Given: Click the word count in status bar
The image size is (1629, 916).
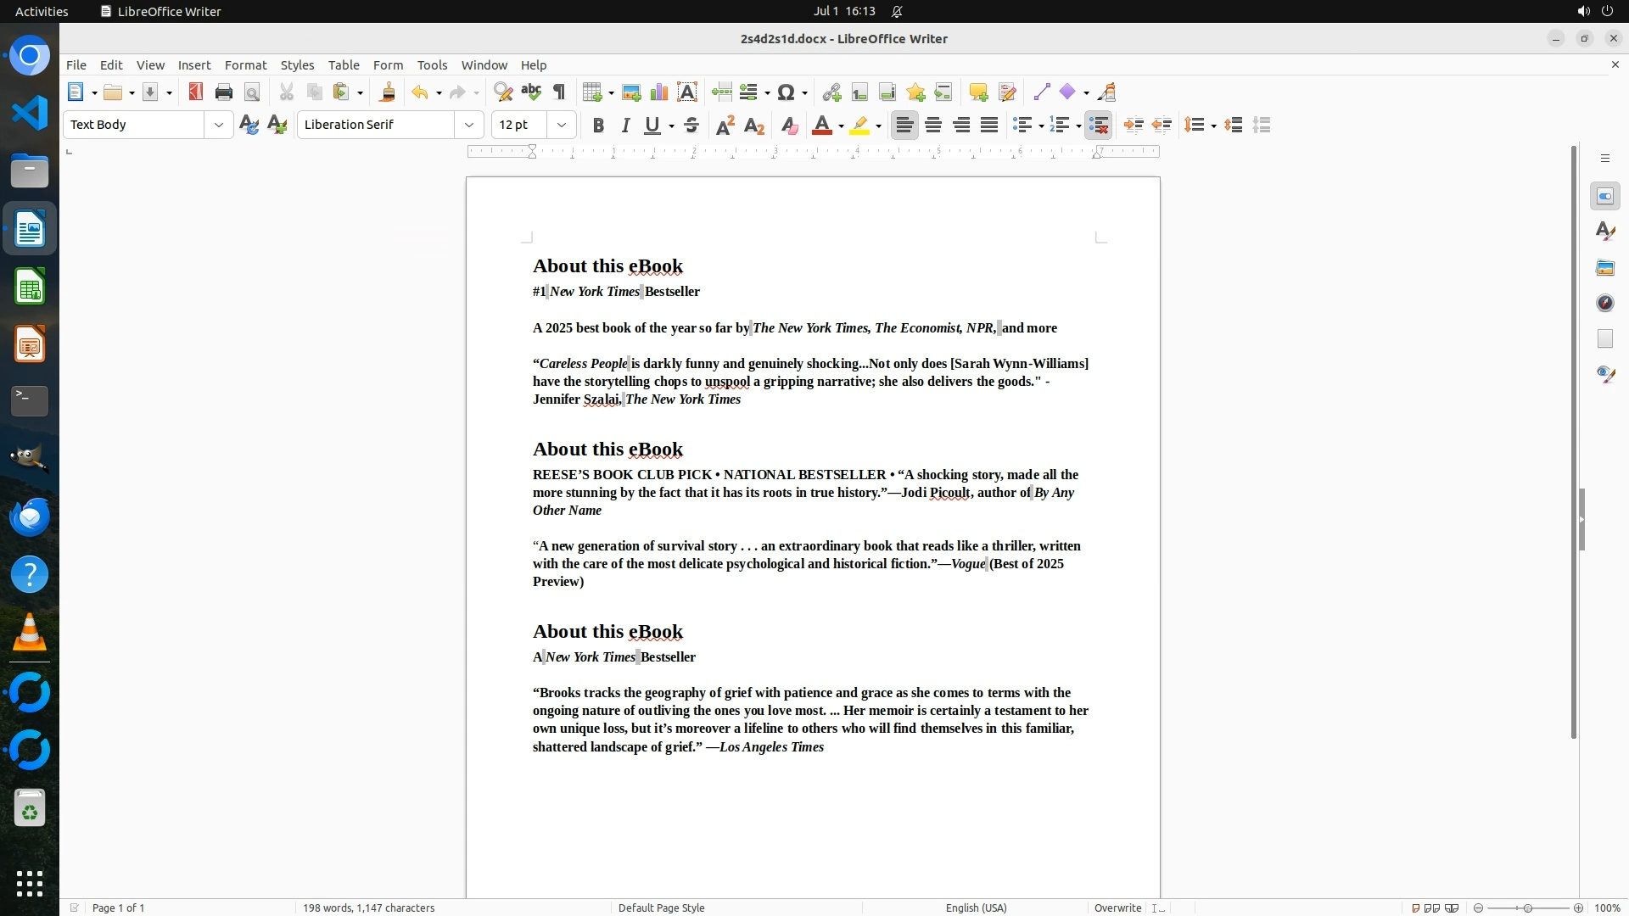Looking at the screenshot, I should click(x=368, y=908).
